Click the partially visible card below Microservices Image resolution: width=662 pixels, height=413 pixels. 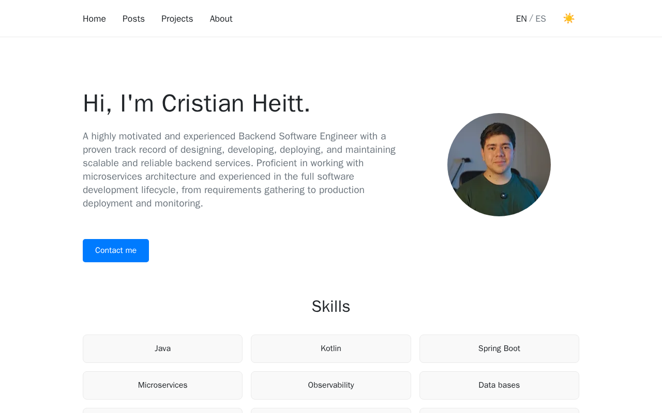[162, 410]
